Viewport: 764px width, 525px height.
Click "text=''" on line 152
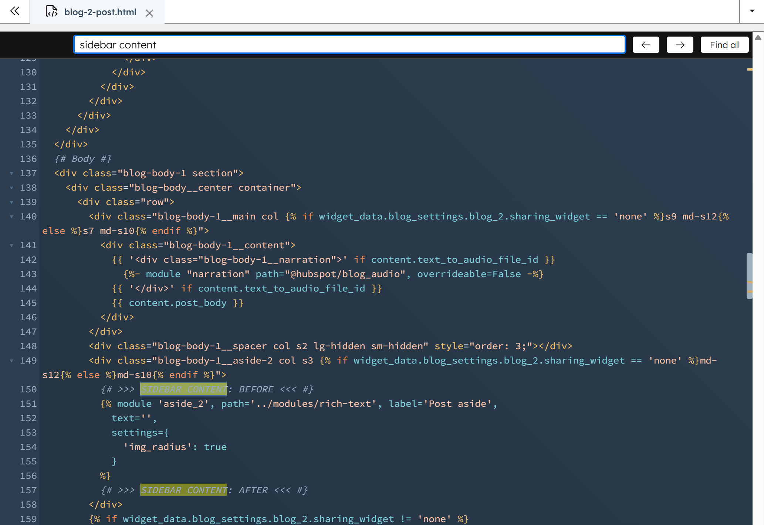[x=132, y=418]
